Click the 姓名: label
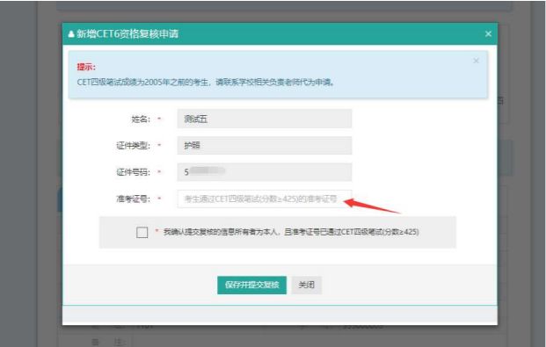The width and height of the screenshot is (546, 347). tap(141, 119)
